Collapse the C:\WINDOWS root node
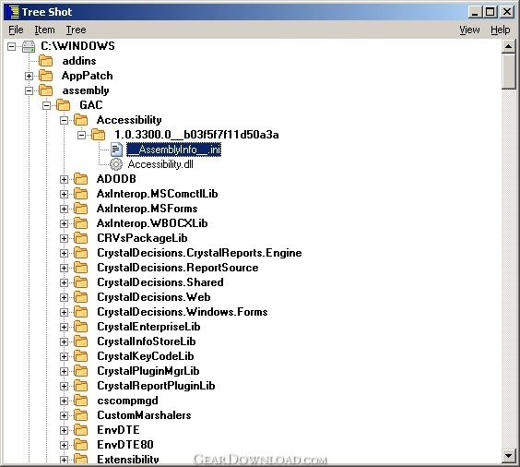Screen dimensions: 520x467 tap(12, 46)
